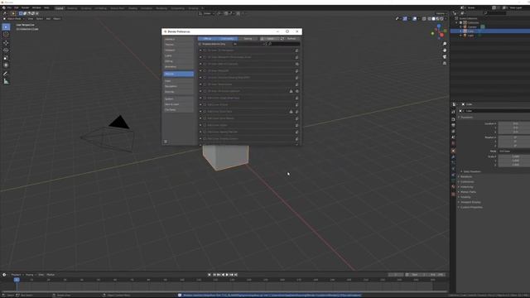530x298 pixels.
Task: Select the Scale tool
Action: [x=6, y=57]
